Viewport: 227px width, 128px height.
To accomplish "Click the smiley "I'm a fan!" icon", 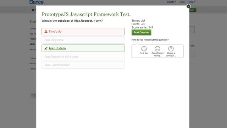I will pos(144,49).
